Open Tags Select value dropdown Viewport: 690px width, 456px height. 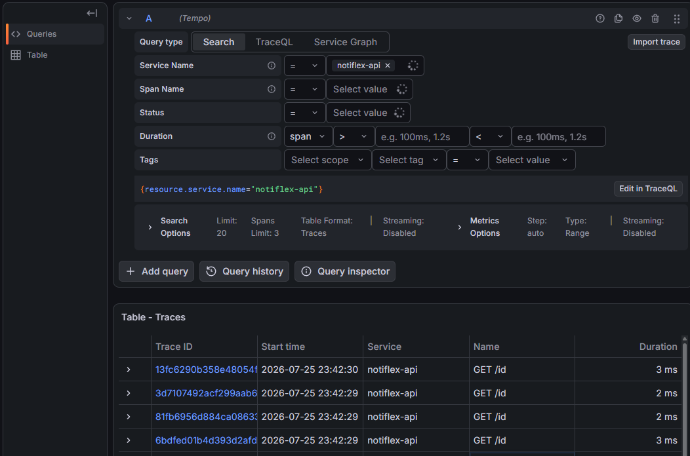[x=532, y=160]
